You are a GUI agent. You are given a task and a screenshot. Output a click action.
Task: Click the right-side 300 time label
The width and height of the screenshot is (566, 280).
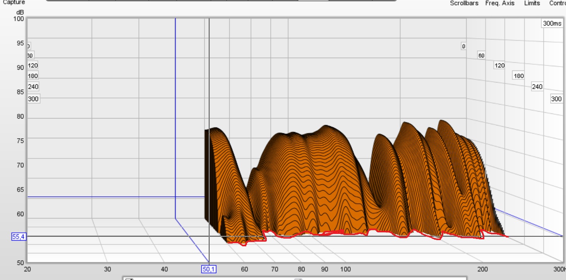tap(556, 99)
